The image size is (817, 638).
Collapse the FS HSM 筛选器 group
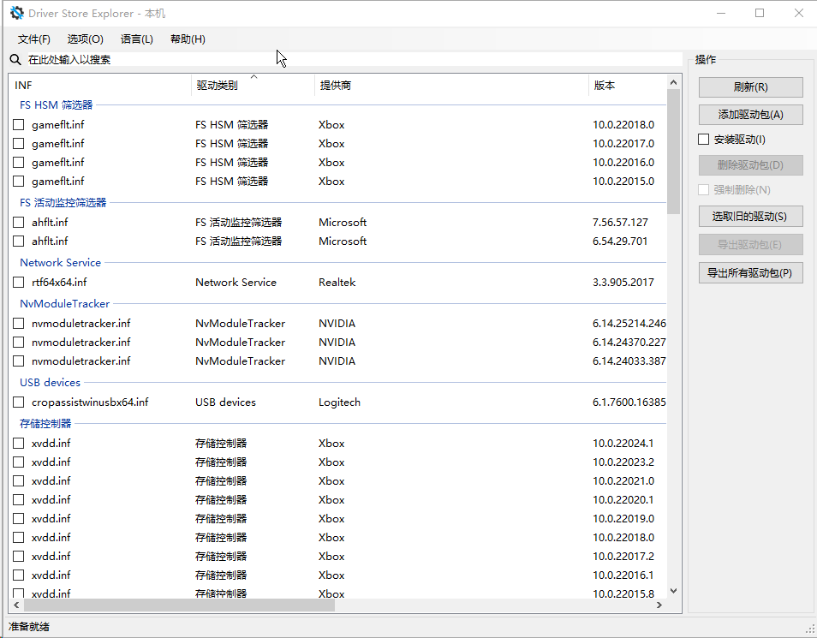coord(56,105)
